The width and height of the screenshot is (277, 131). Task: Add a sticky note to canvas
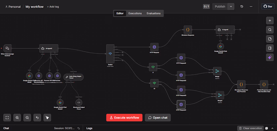pos(270,39)
